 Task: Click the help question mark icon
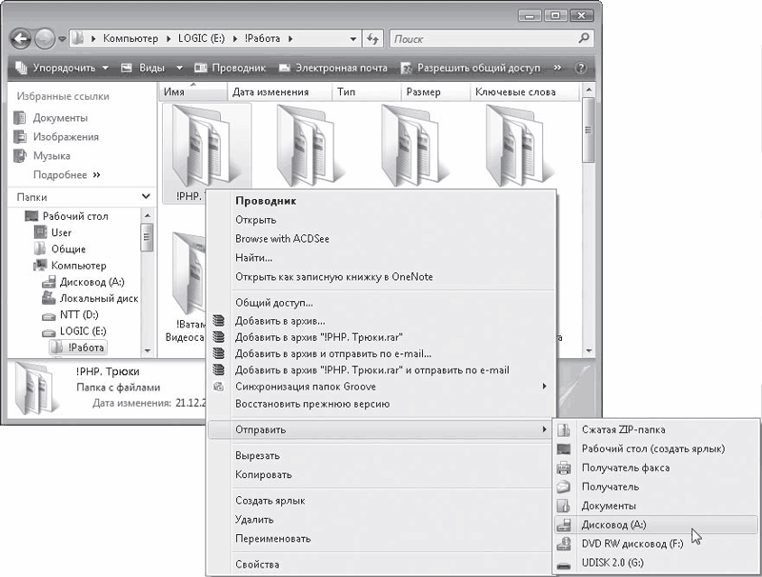[x=580, y=69]
